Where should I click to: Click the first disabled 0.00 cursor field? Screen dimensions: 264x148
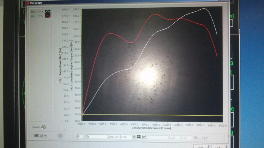(175, 138)
